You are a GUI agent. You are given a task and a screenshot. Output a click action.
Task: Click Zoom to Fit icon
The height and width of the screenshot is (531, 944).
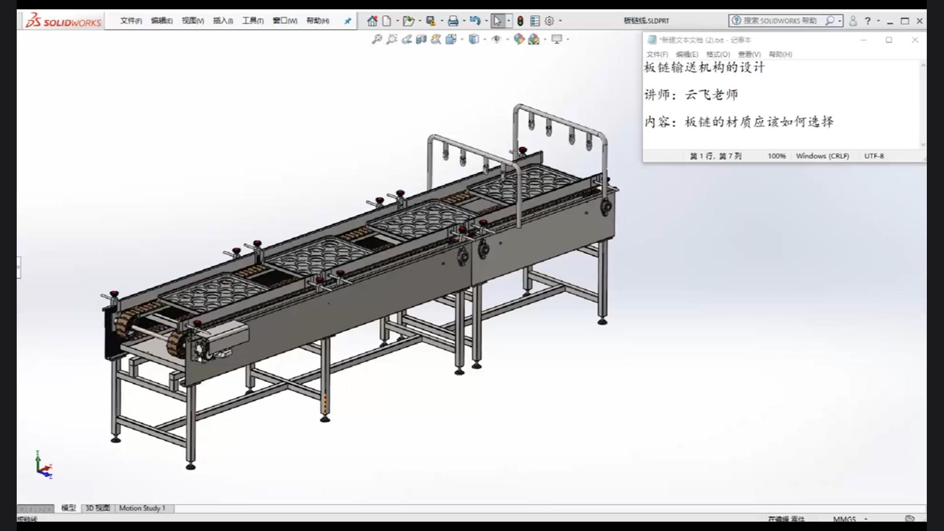point(377,39)
